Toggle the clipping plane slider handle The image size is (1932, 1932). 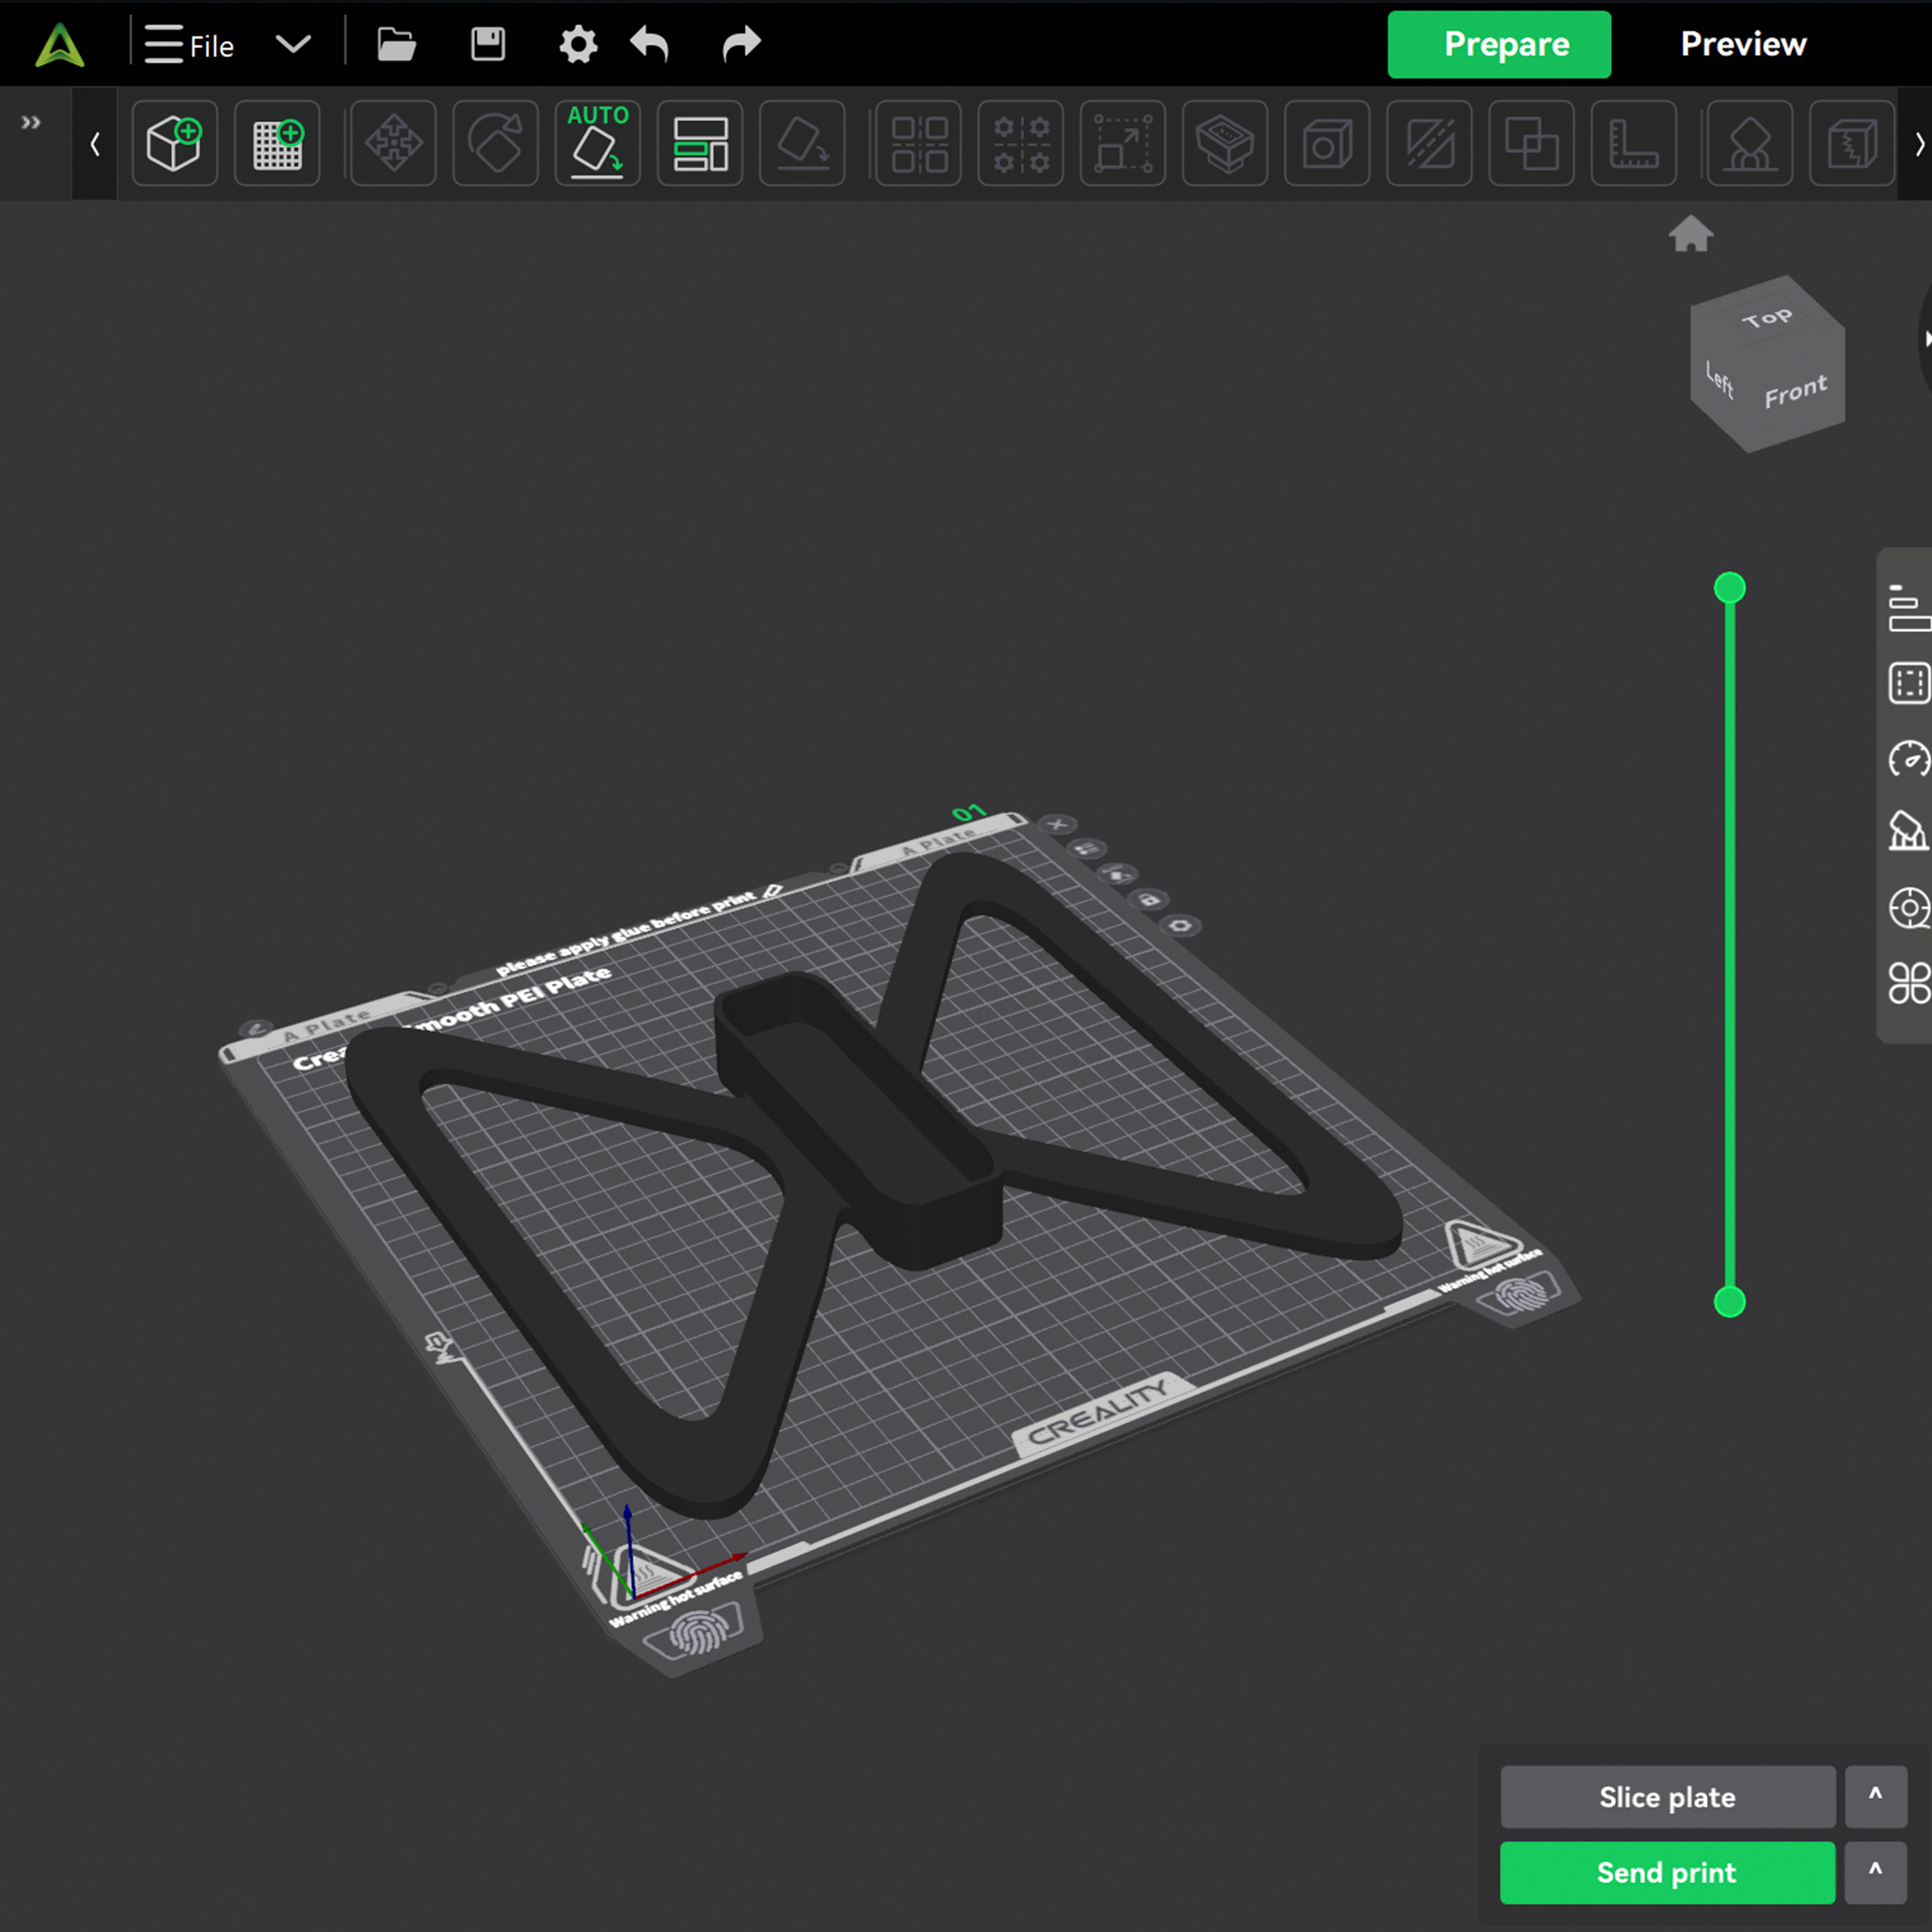point(1730,588)
